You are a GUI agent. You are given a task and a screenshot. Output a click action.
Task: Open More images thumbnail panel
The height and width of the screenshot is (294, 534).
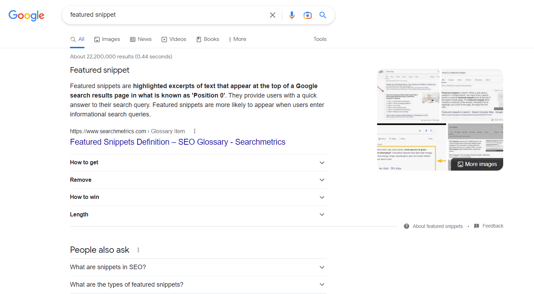477,164
